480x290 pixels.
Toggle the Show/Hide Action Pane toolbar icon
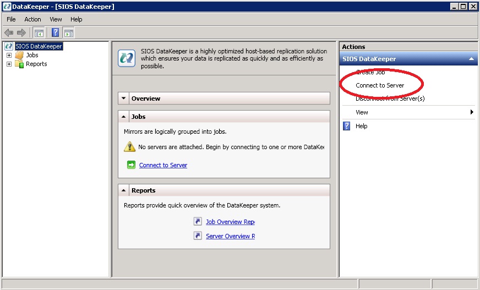tap(69, 32)
